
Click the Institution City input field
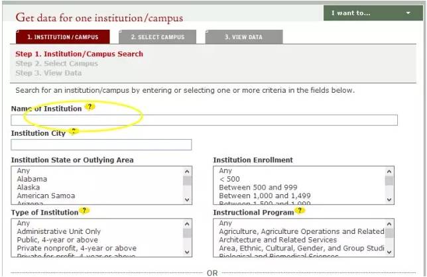(101, 144)
